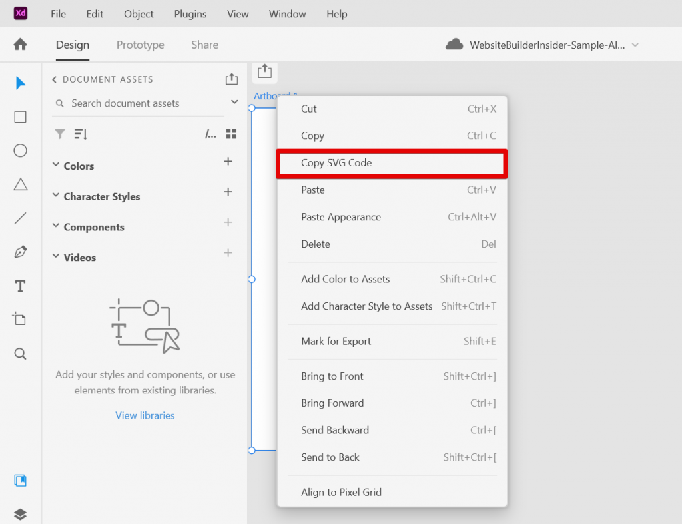Select the Artboard tool
The image size is (682, 524).
(20, 319)
